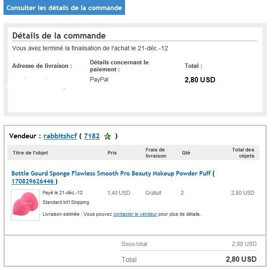This screenshot has height=270, width=272.
Task: Click the green feedback star icon
Action: click(107, 137)
